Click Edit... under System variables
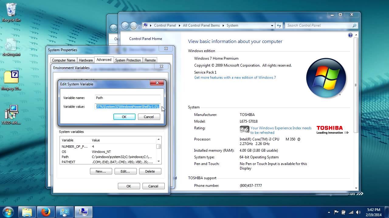389x218 pixels. (125, 171)
